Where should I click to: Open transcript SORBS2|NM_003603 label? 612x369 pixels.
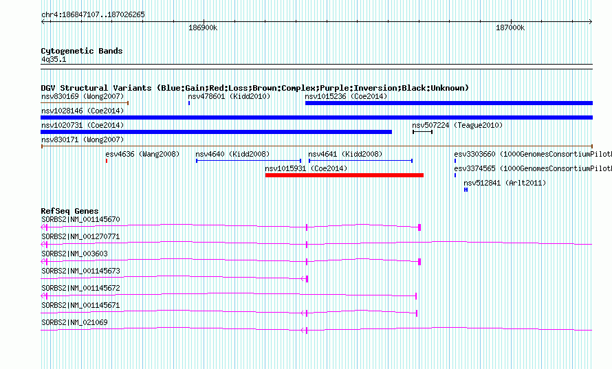[x=74, y=254]
